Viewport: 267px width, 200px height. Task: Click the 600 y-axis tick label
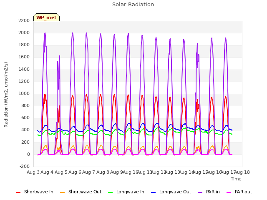coord(25,118)
